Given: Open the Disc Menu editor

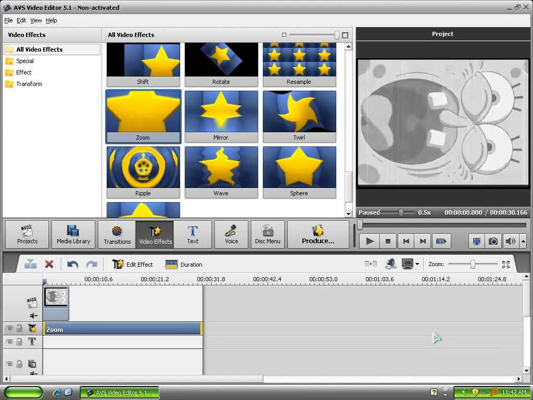Looking at the screenshot, I should 268,235.
